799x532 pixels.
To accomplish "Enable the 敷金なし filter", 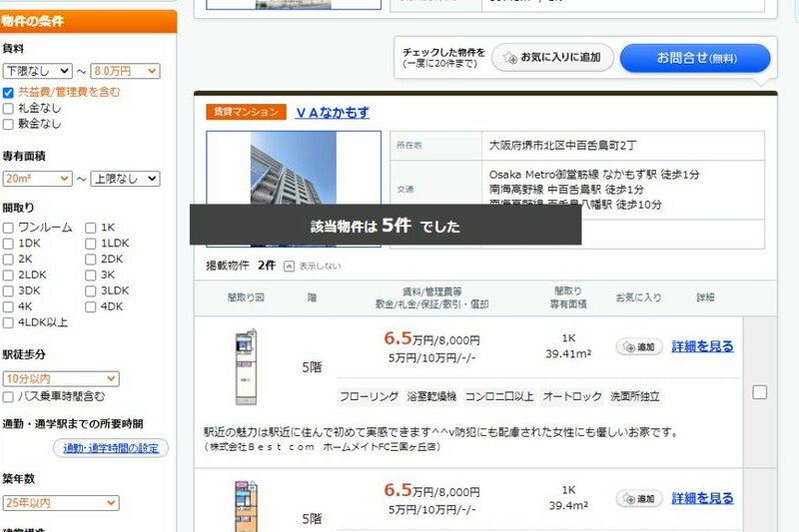I will click(9, 124).
